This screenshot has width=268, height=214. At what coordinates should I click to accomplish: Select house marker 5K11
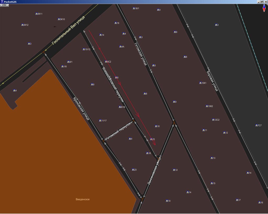[x=36, y=14]
